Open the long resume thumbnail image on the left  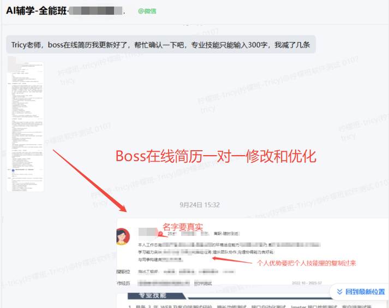pyautogui.click(x=25, y=126)
